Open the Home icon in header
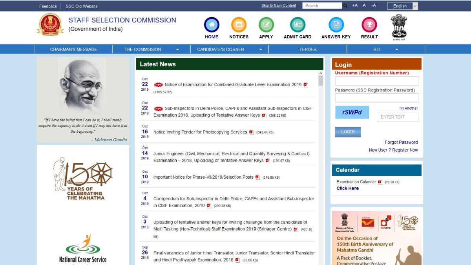This screenshot has width=471, height=265. (x=212, y=25)
